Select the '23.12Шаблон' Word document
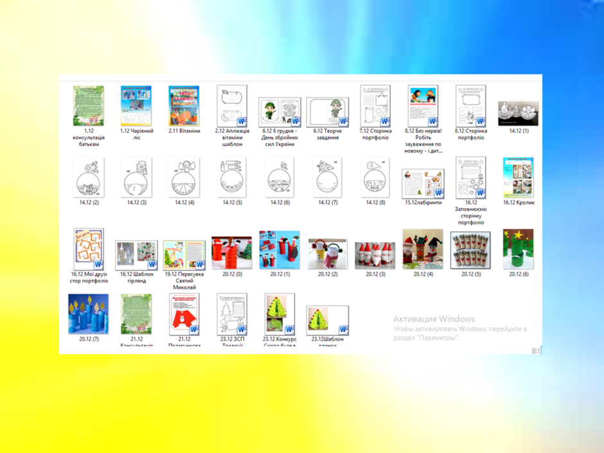 328,320
